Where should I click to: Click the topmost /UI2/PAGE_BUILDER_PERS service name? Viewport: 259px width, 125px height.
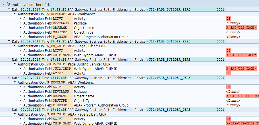point(169,9)
